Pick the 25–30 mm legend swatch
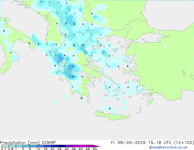 point(62,146)
